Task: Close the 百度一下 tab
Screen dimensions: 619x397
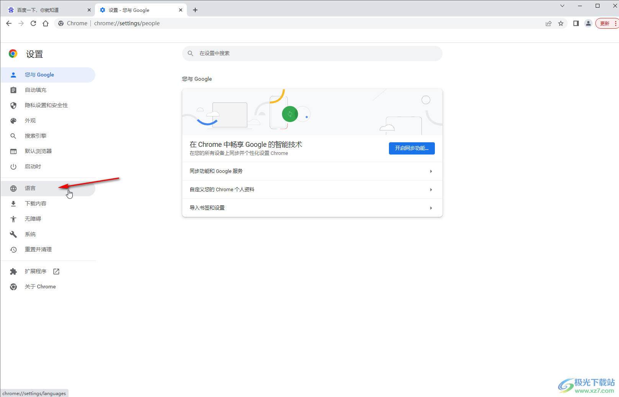Action: tap(89, 10)
